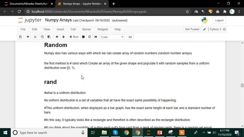Image resolution: width=244 pixels, height=137 pixels.
Task: Click the Jupyter logo
Action: tap(30, 20)
